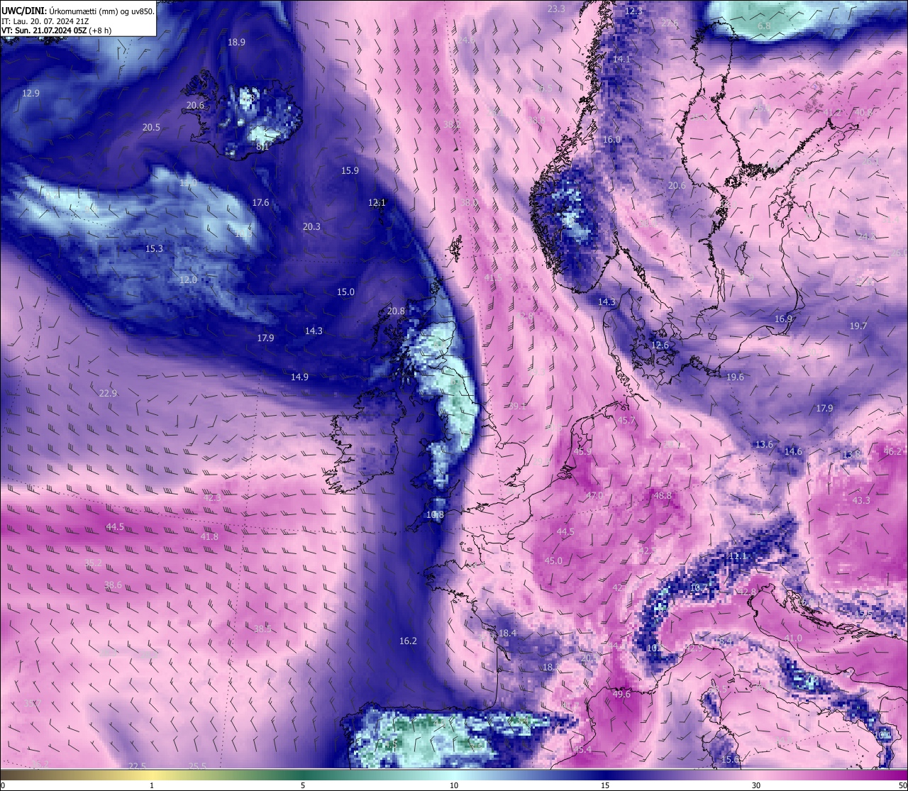Click the 27.6 value label
The image size is (908, 791).
tap(670, 23)
